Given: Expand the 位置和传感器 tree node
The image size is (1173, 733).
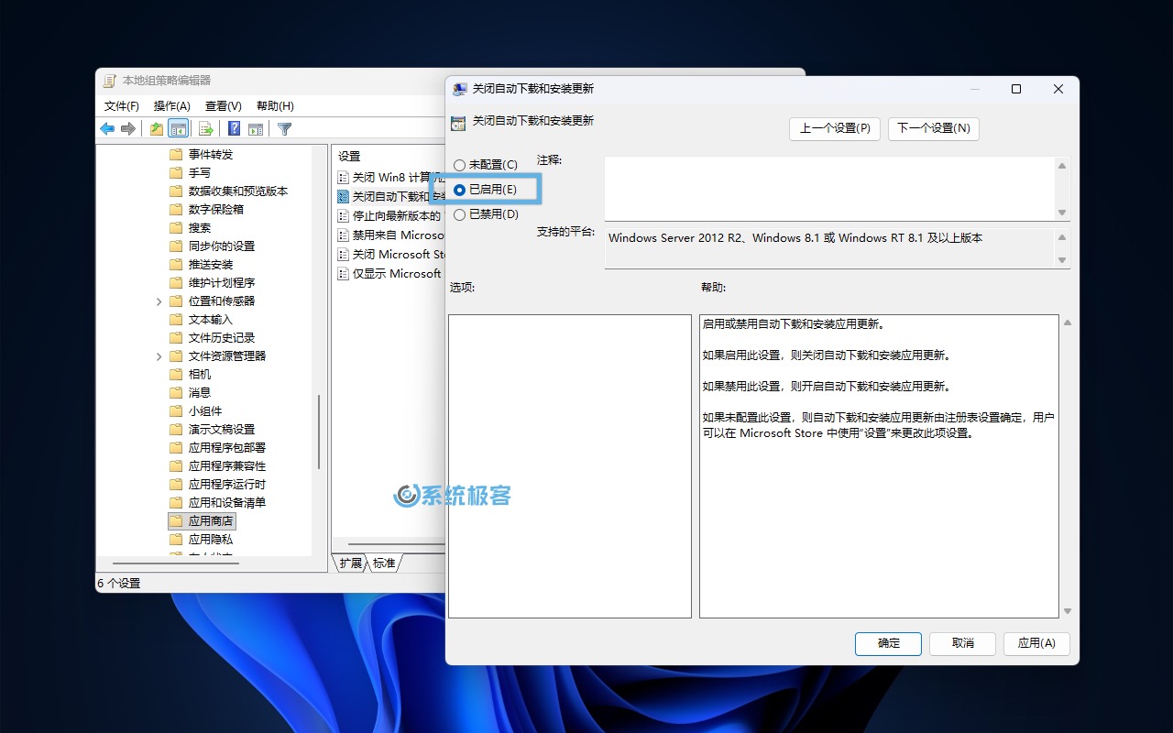Looking at the screenshot, I should click(158, 301).
